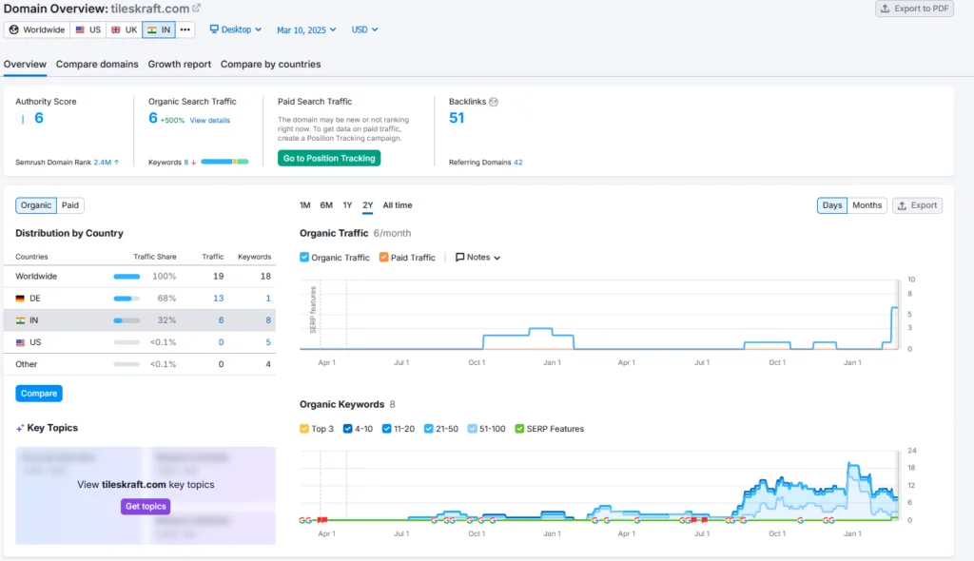The width and height of the screenshot is (974, 561).
Task: Click the Authority Score gauge icon
Action: [x=23, y=119]
